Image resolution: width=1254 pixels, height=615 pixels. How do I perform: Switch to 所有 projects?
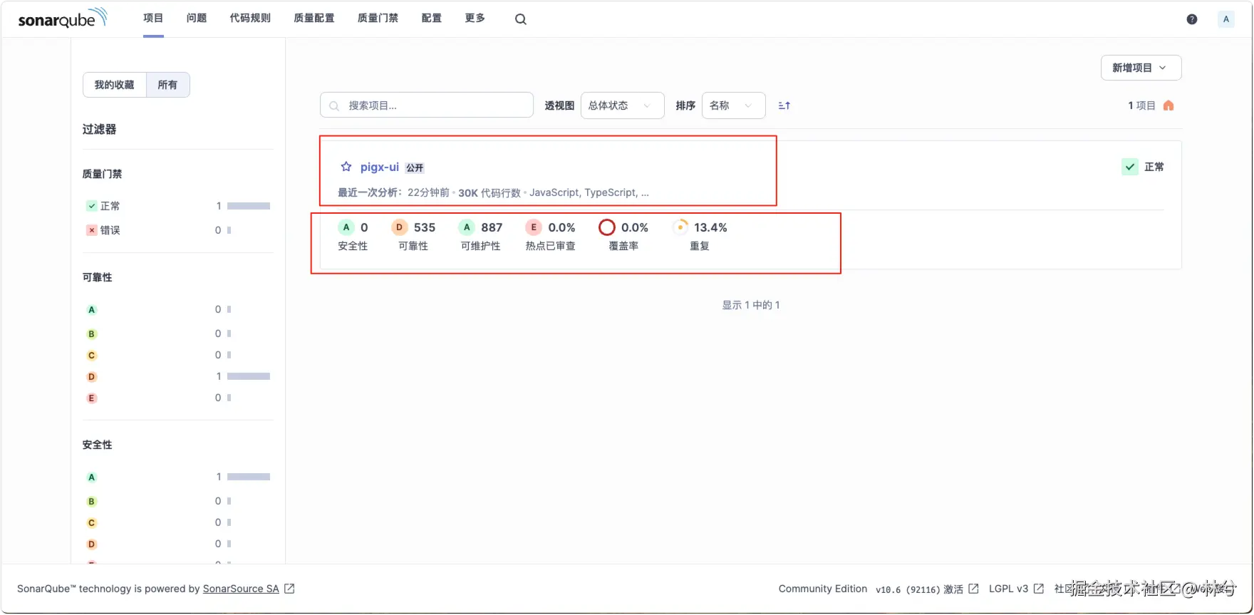(167, 85)
